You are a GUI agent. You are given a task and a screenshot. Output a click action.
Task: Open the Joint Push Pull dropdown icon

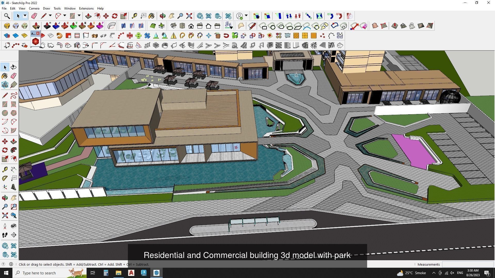tap(36, 26)
